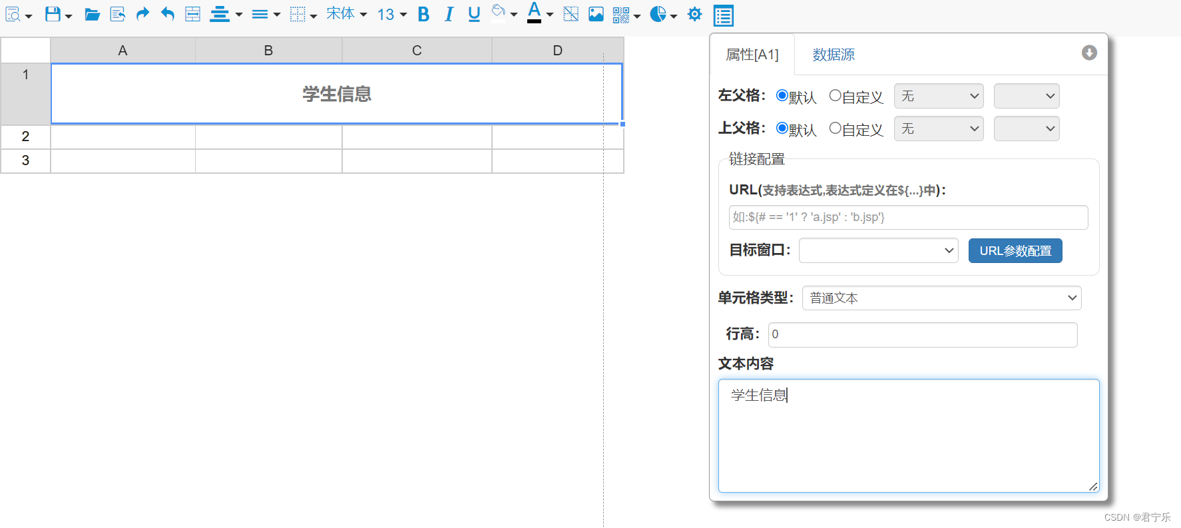1181x528 pixels.
Task: Expand the fill color dropdown arrow
Action: point(514,15)
